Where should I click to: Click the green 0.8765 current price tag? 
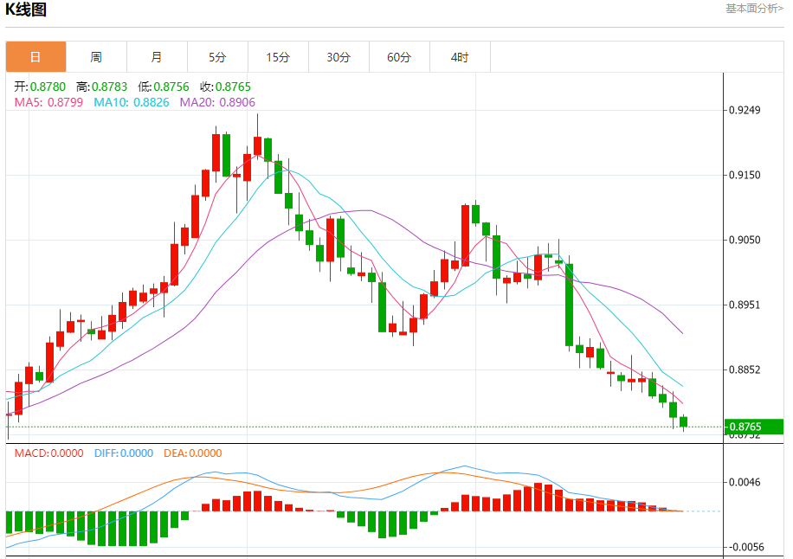point(745,427)
